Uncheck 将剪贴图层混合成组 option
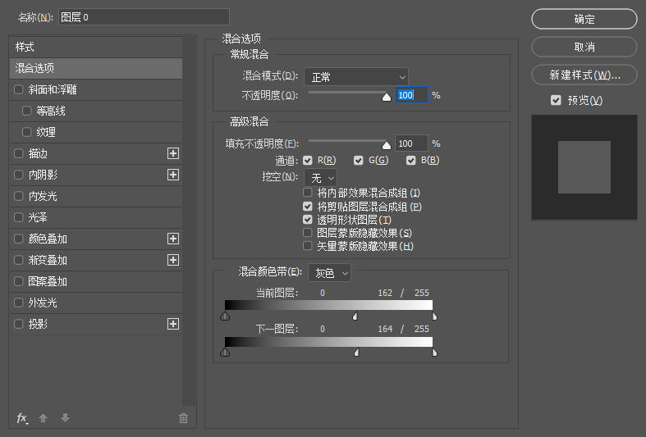 point(307,206)
